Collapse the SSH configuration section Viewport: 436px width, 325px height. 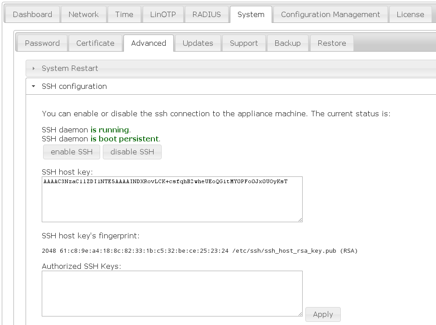pos(34,86)
